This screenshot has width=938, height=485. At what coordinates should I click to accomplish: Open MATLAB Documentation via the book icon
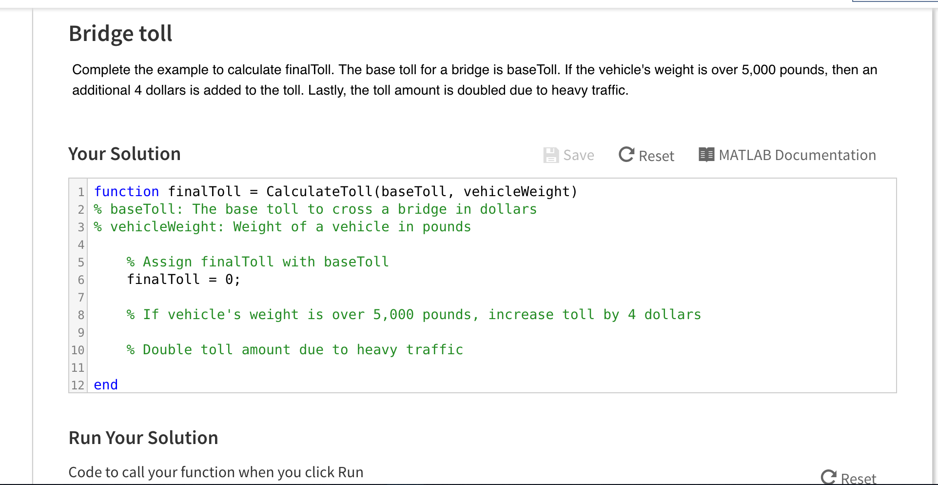705,154
